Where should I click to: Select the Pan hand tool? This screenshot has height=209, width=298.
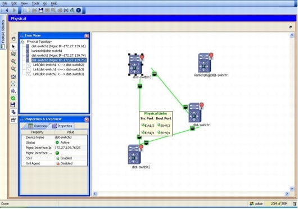[x=13, y=39]
